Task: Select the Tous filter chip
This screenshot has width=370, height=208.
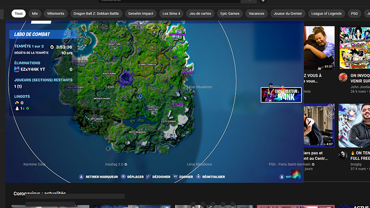Action: point(18,13)
